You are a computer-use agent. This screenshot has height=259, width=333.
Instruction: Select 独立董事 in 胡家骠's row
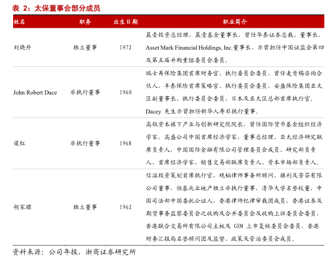coord(85,207)
